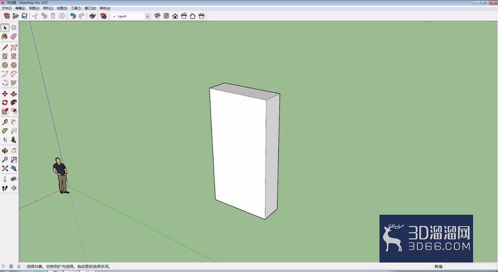Switch to Right view icon
498x272 pixels.
tap(184, 16)
